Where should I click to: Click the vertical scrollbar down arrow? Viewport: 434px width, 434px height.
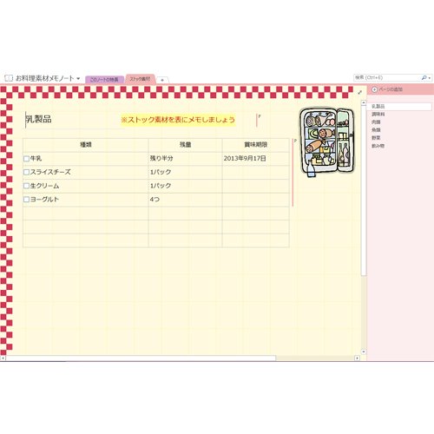[364, 352]
